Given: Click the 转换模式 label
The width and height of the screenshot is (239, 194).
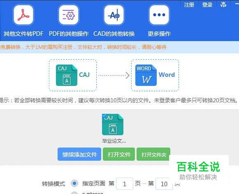Looking at the screenshot, I should (53, 184).
